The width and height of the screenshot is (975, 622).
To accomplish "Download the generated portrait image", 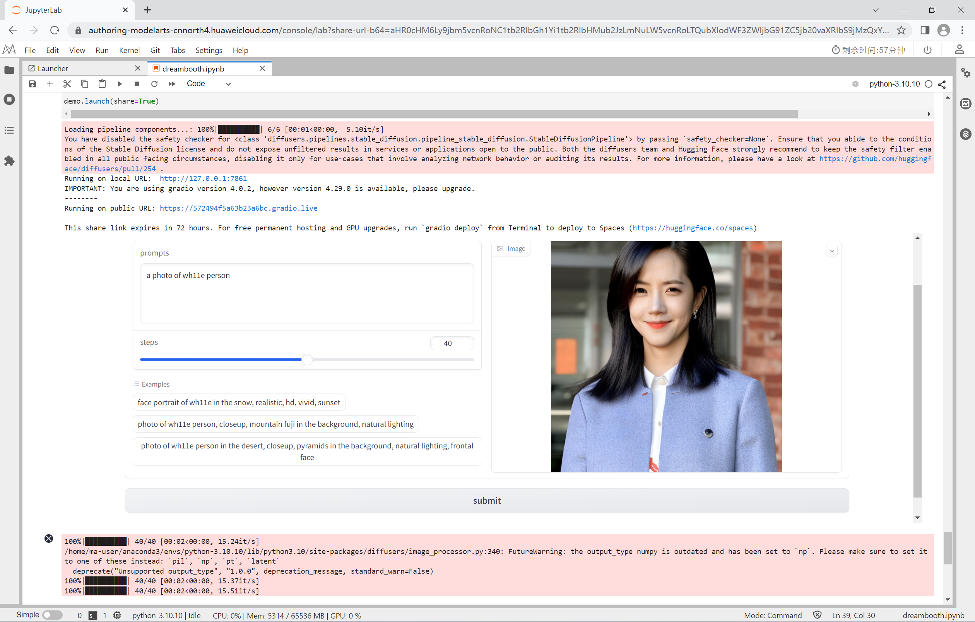I will (832, 251).
